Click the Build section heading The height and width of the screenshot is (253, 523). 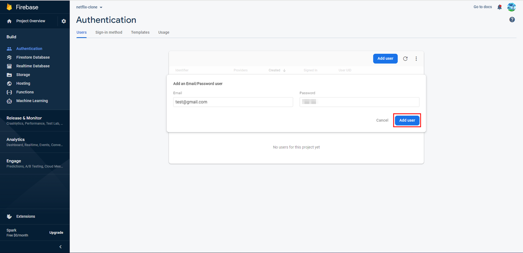pyautogui.click(x=11, y=37)
